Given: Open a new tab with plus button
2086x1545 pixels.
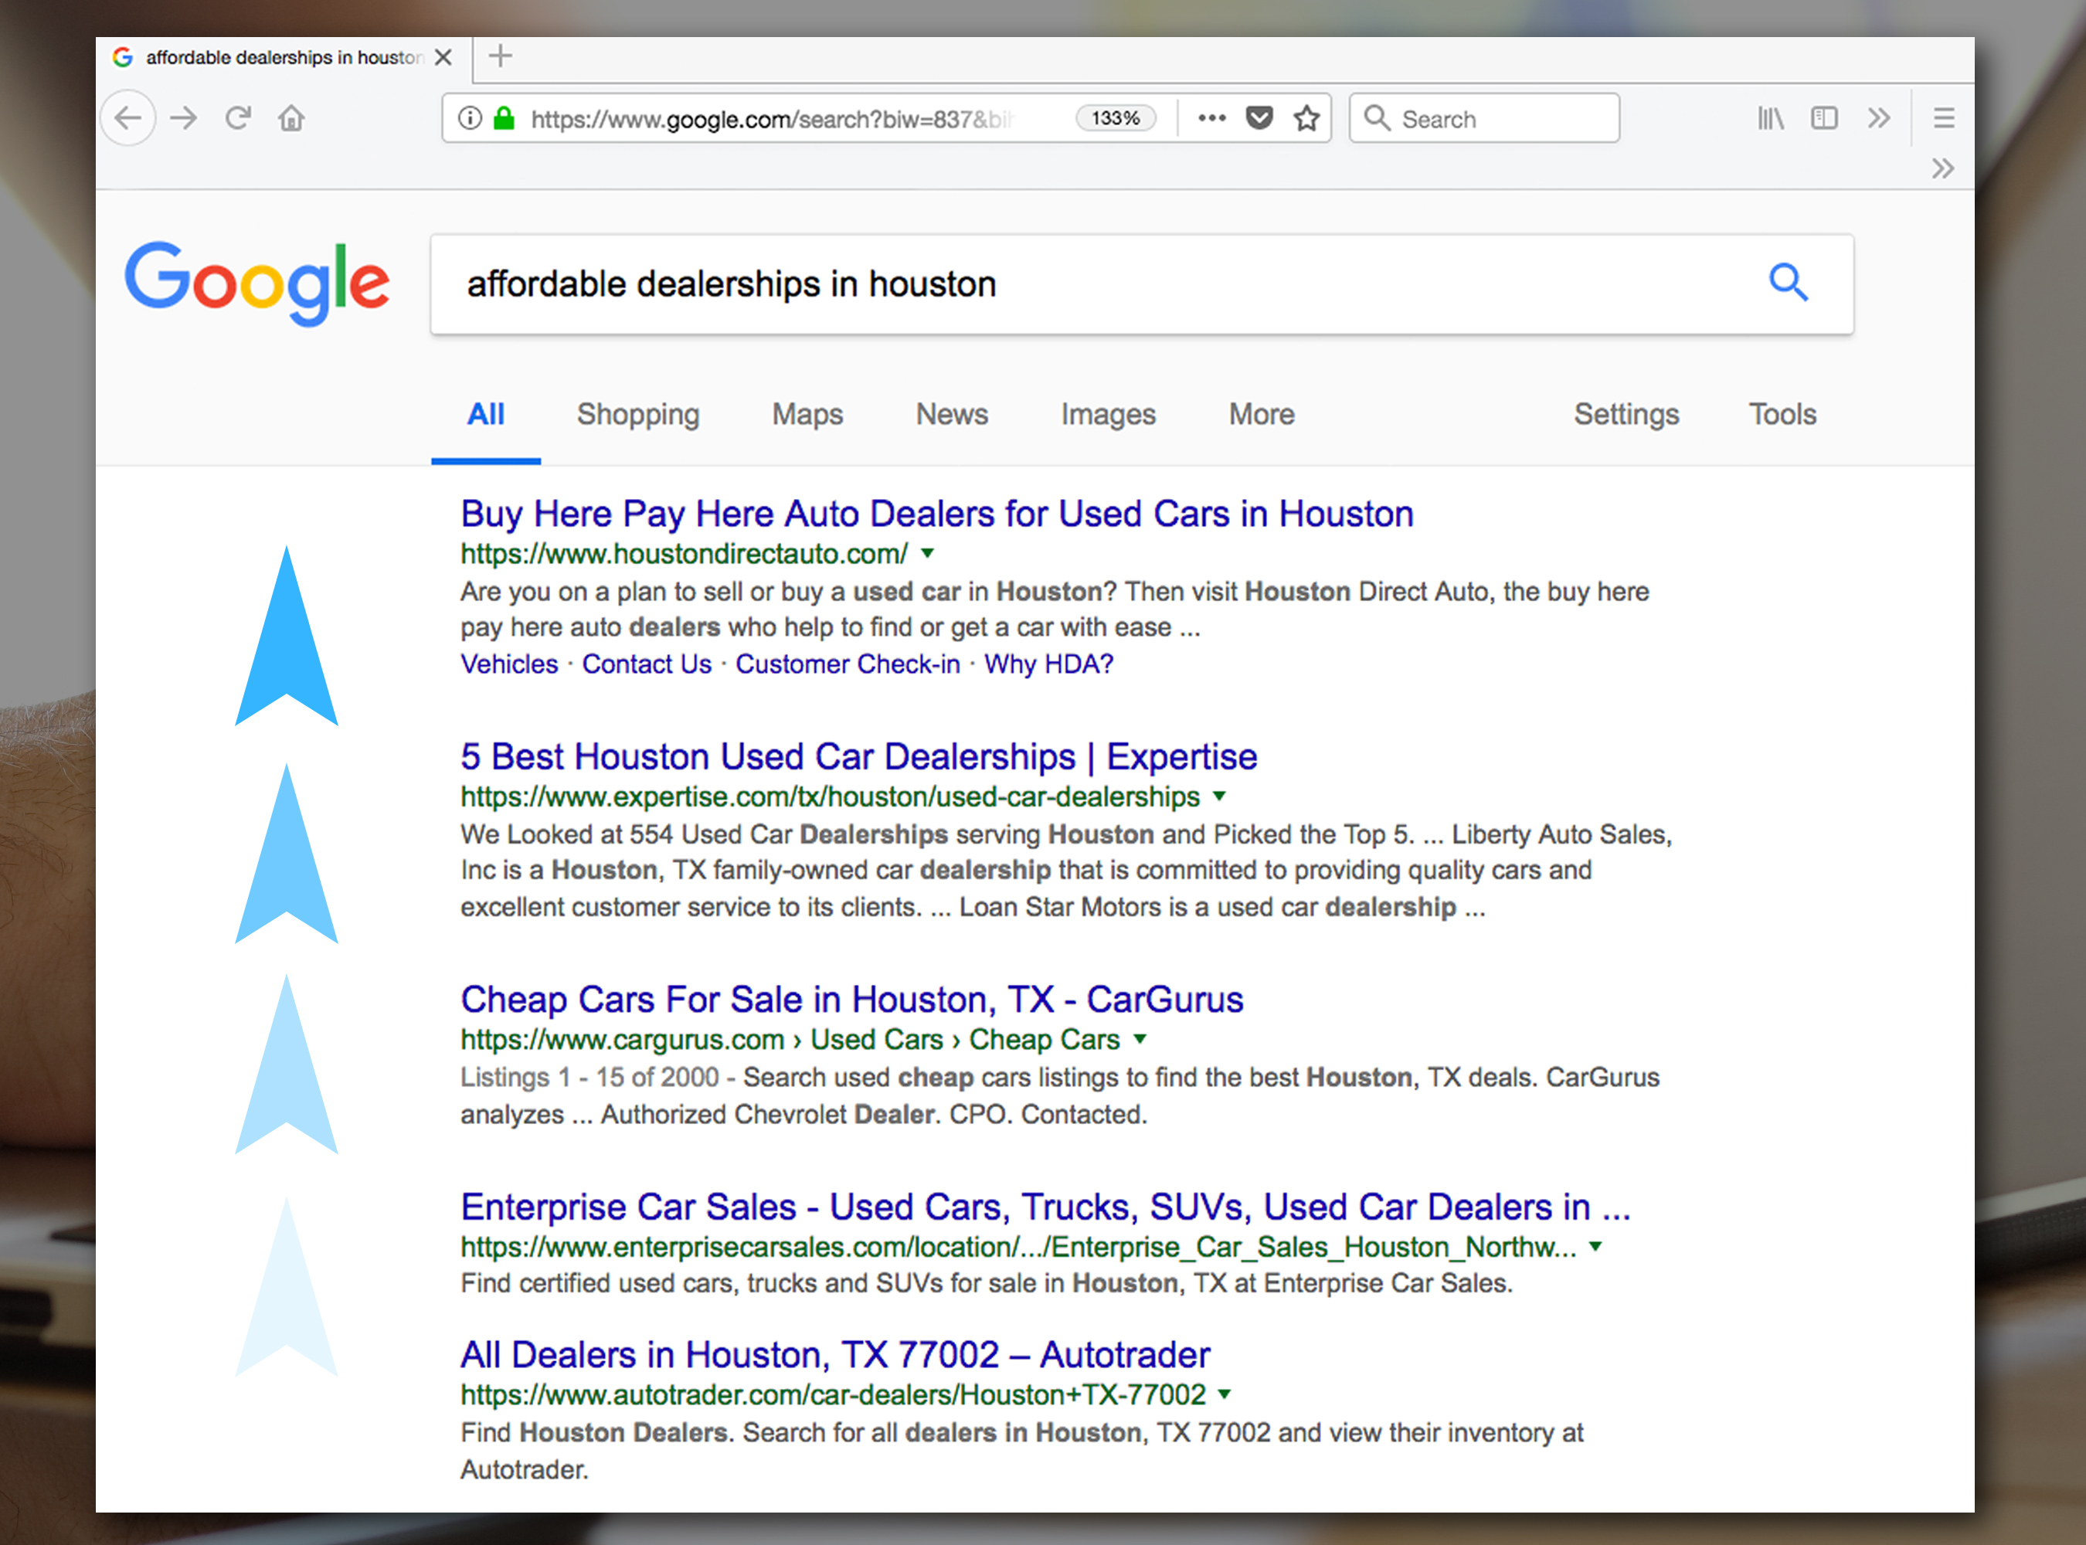Looking at the screenshot, I should (x=501, y=56).
